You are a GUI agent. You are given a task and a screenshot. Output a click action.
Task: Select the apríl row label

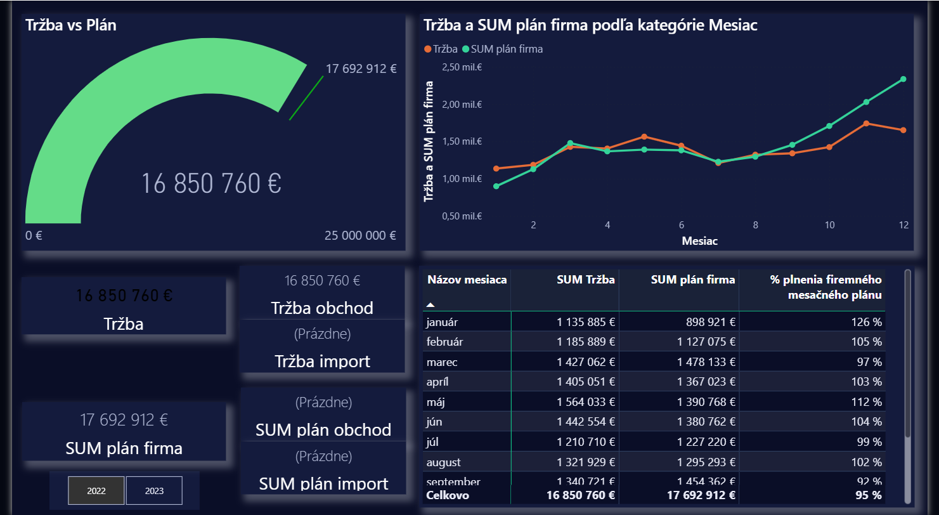click(x=438, y=382)
